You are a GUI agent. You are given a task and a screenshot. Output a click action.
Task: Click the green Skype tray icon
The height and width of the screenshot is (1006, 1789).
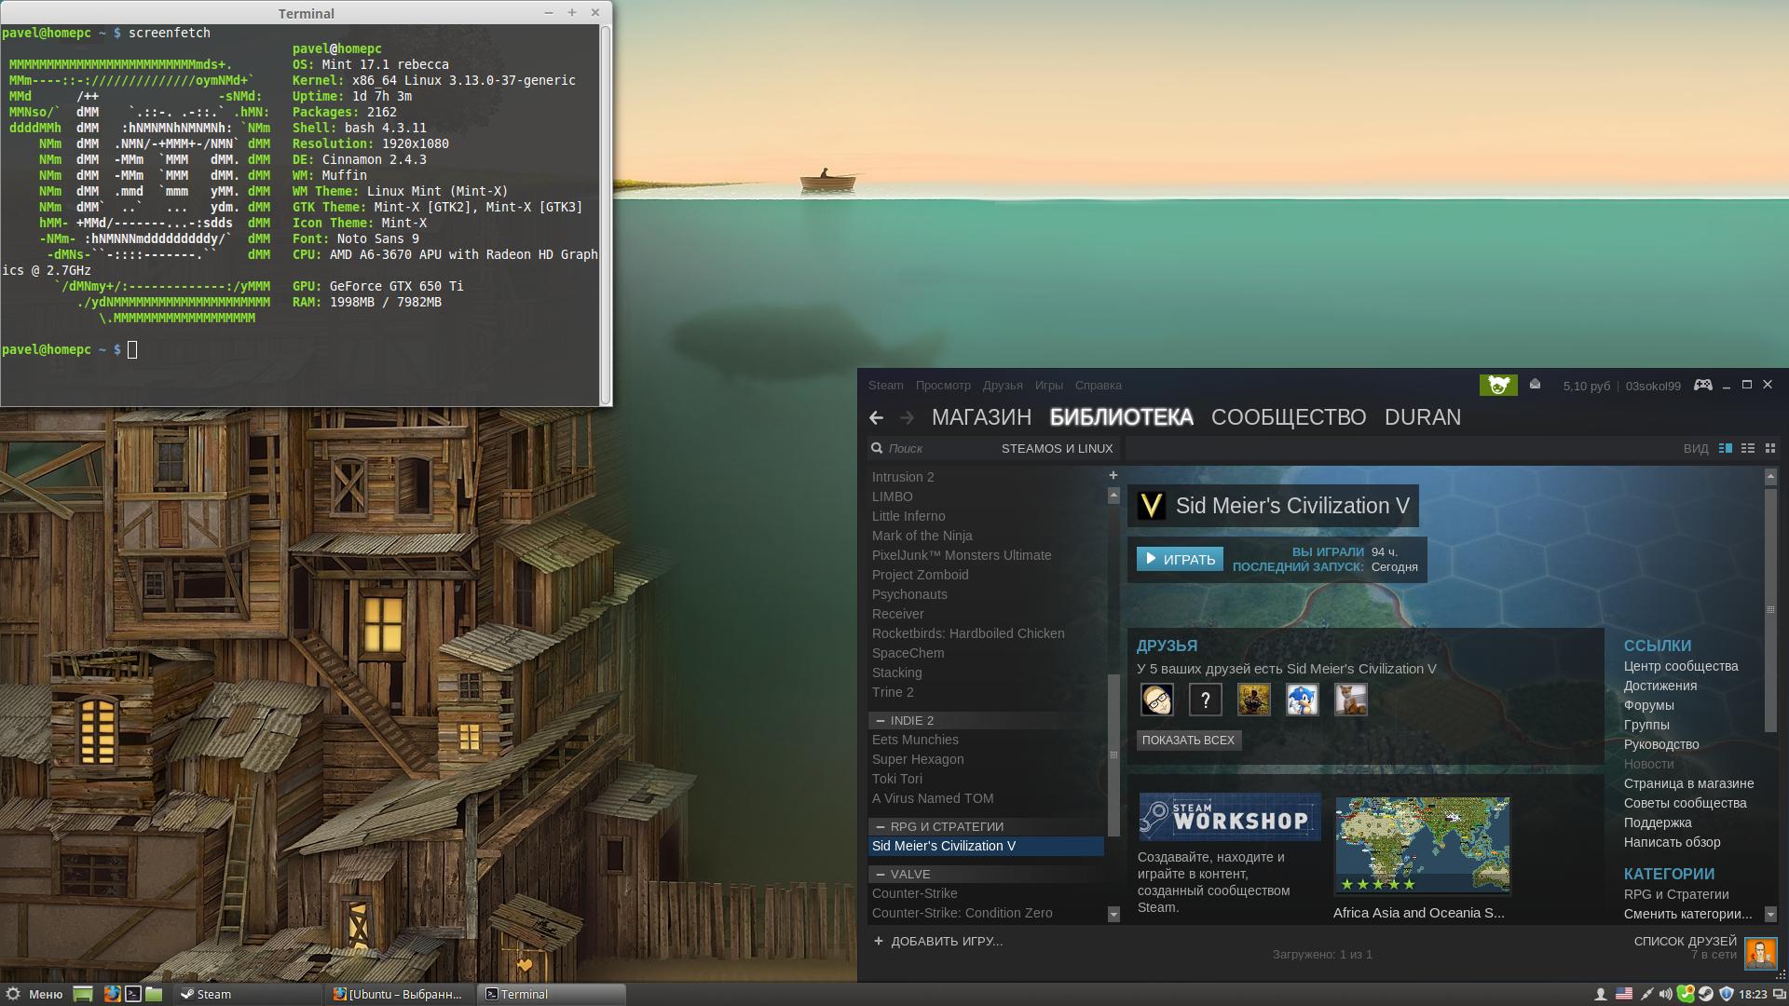1686,994
